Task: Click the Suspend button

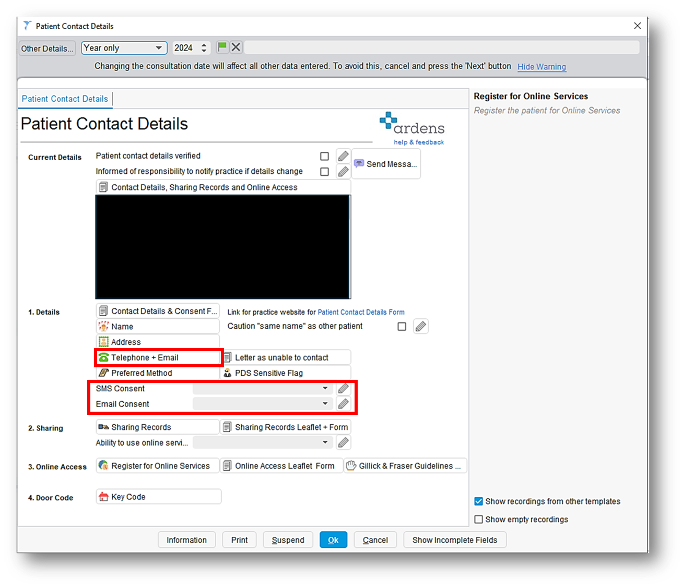Action: click(288, 540)
